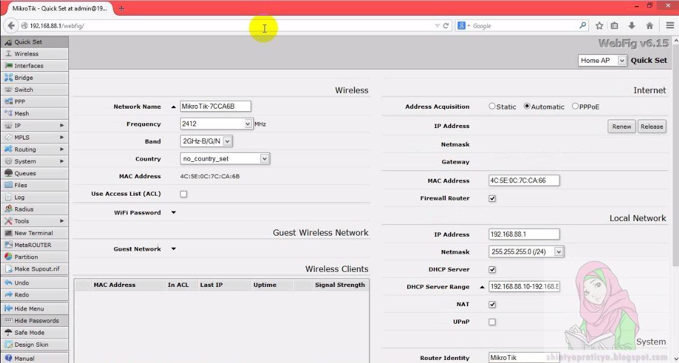Click the Router Identity field

click(x=524, y=358)
